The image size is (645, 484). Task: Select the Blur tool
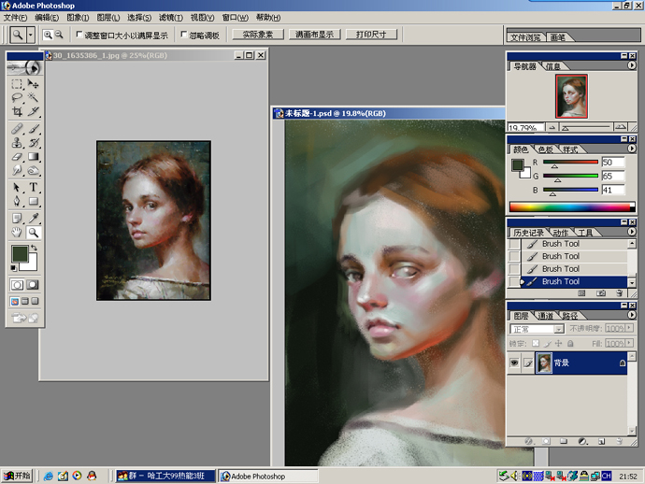tap(17, 170)
